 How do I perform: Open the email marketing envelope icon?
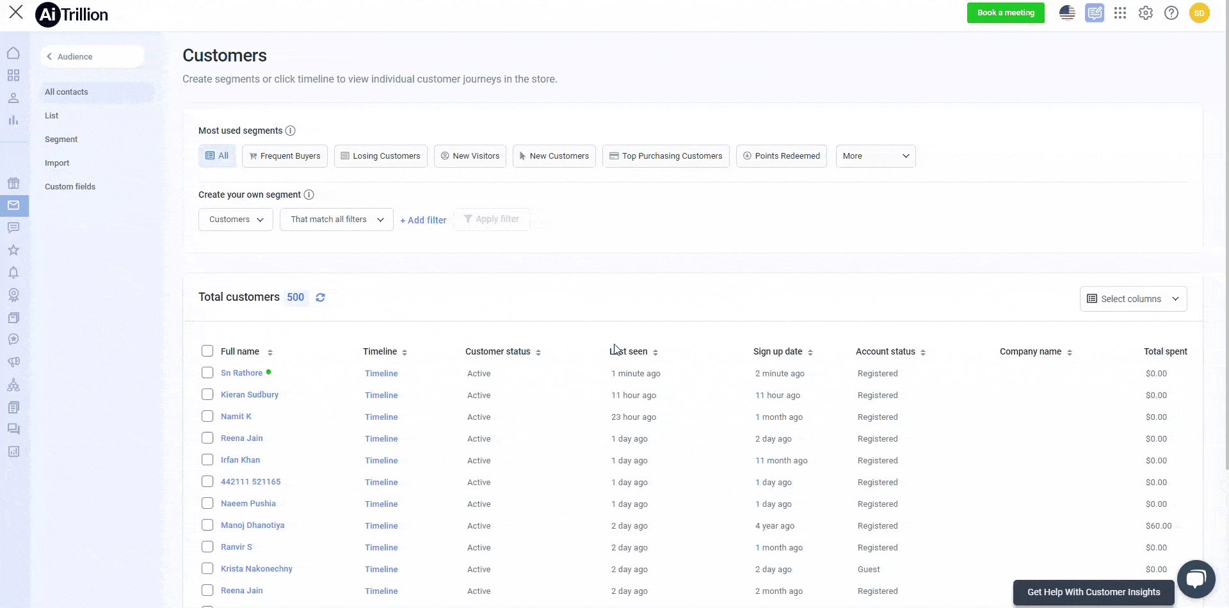(x=13, y=205)
